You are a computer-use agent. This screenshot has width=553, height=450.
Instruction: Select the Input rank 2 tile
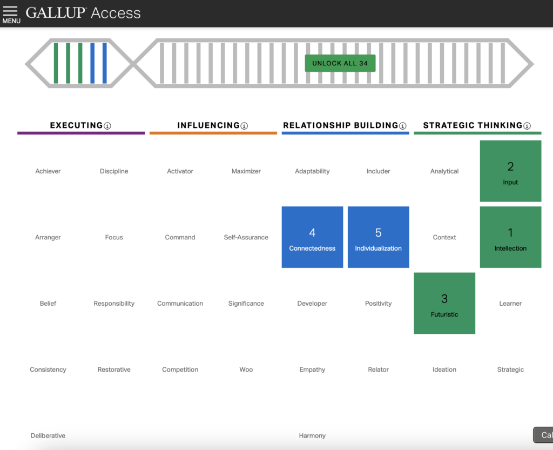[x=510, y=171]
